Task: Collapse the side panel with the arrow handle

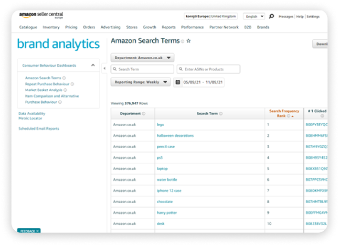Action: click(105, 69)
